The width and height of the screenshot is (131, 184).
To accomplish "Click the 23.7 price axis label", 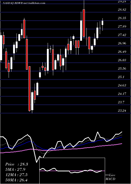I will click(x=121, y=102).
